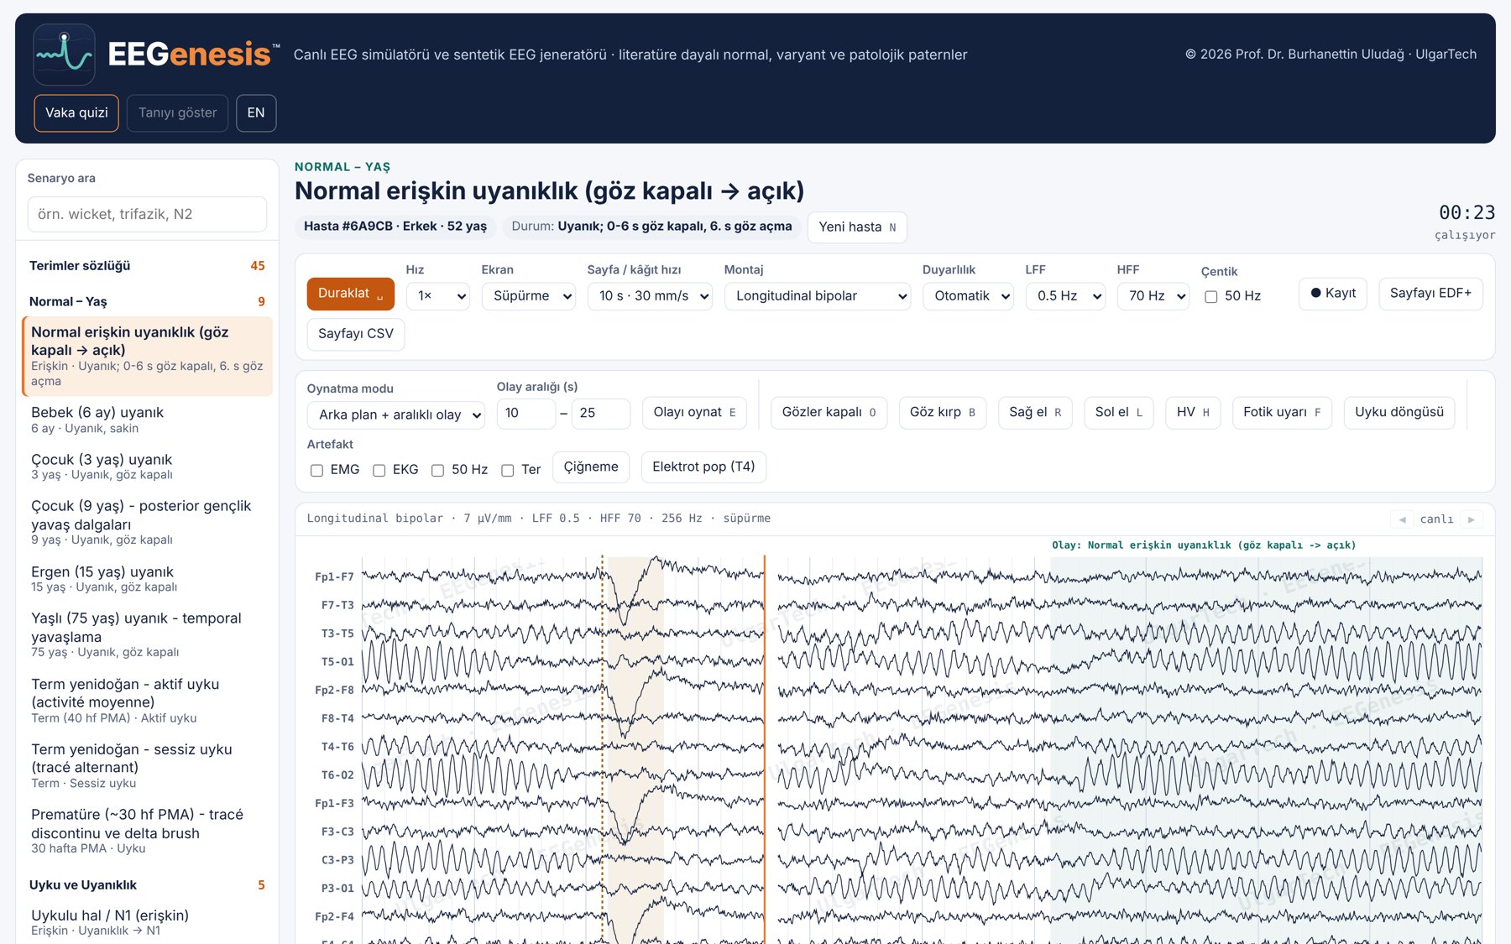Image resolution: width=1511 pixels, height=944 pixels.
Task: Open the Hız speed dropdown
Action: click(x=438, y=296)
